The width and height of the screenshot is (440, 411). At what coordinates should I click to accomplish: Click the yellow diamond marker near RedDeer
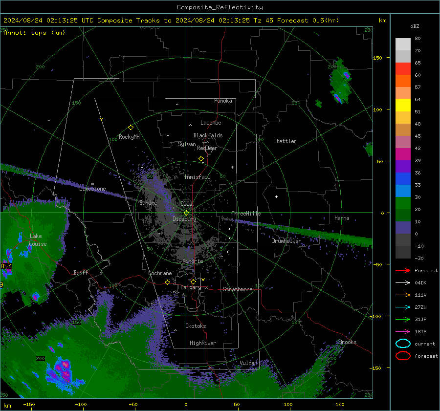(201, 159)
